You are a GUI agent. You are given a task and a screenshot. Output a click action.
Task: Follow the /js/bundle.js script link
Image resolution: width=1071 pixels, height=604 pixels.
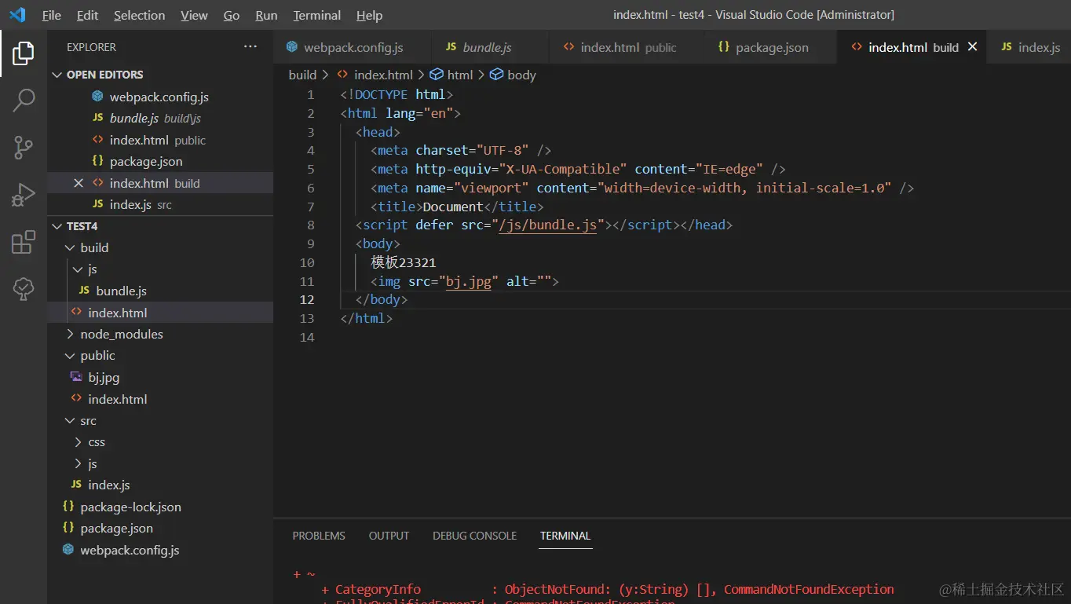click(548, 225)
